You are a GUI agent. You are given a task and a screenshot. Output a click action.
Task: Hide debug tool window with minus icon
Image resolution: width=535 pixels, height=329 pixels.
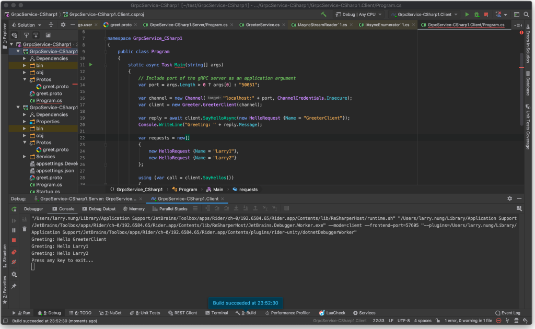[x=519, y=198]
